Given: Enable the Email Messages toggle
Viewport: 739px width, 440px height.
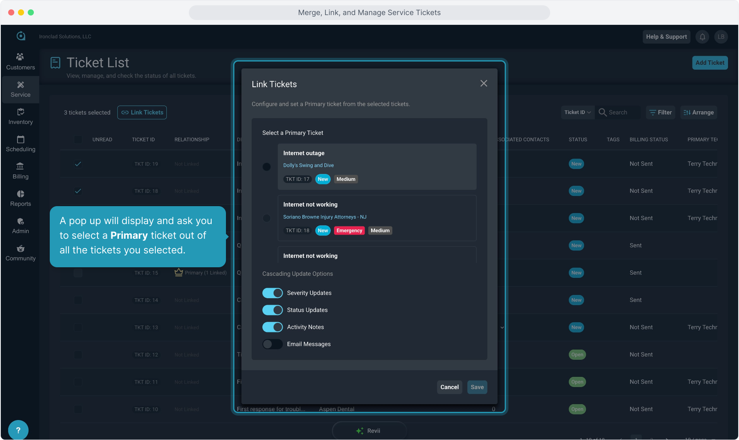Looking at the screenshot, I should 272,344.
